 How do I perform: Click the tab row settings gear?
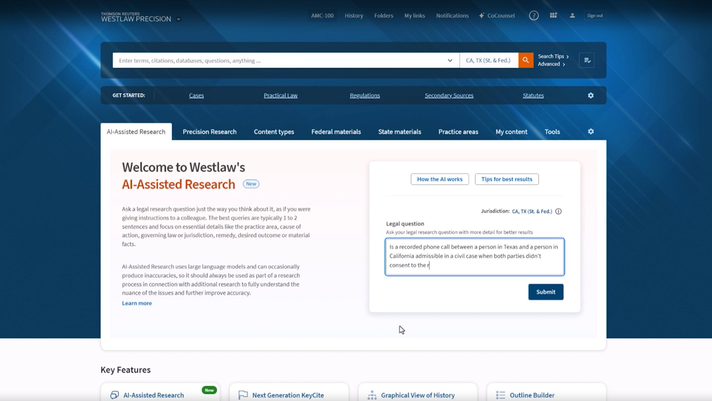tap(591, 132)
